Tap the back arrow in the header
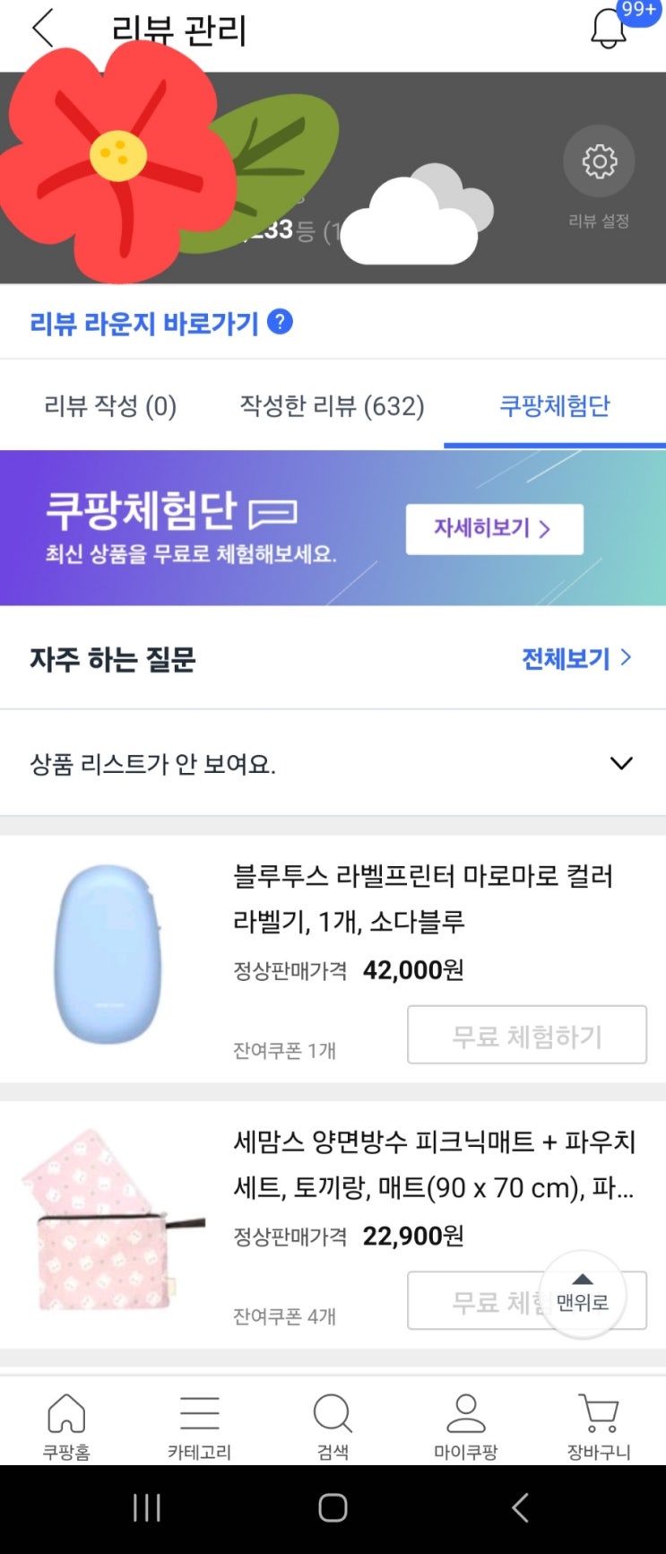Image resolution: width=666 pixels, height=1554 pixels. click(43, 29)
